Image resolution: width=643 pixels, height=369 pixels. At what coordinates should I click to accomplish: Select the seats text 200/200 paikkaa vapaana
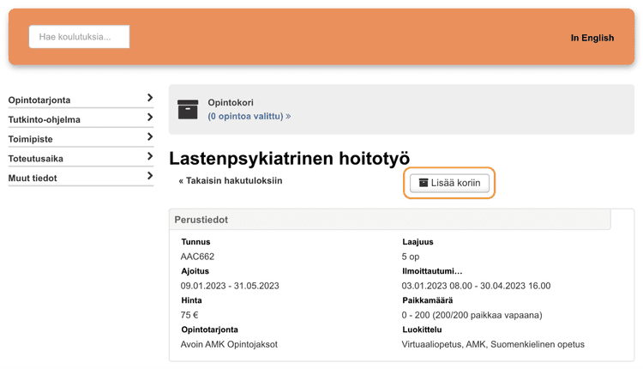tap(487, 315)
